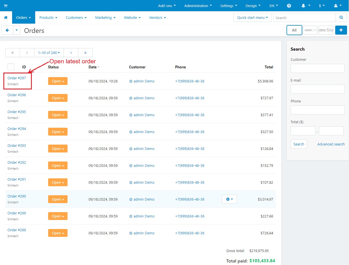
Task: Change Open status of Order #297
Action: (x=58, y=81)
